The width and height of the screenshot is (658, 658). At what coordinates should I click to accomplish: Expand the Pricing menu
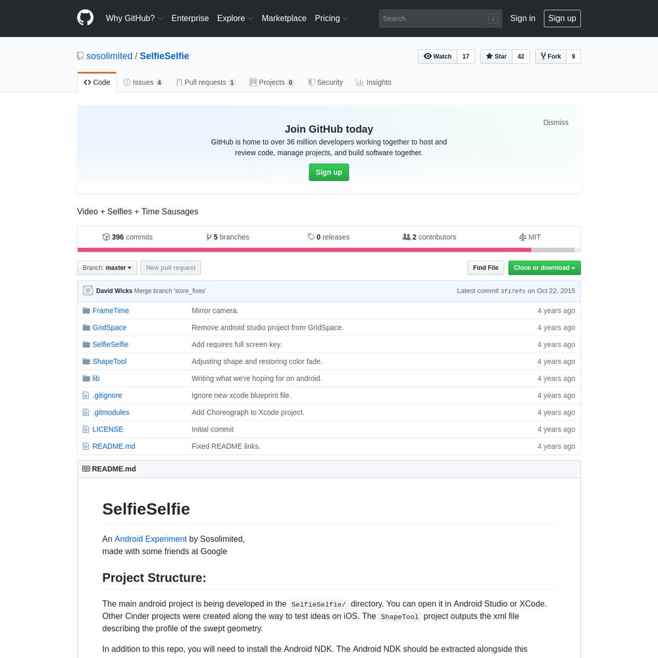pyautogui.click(x=332, y=18)
